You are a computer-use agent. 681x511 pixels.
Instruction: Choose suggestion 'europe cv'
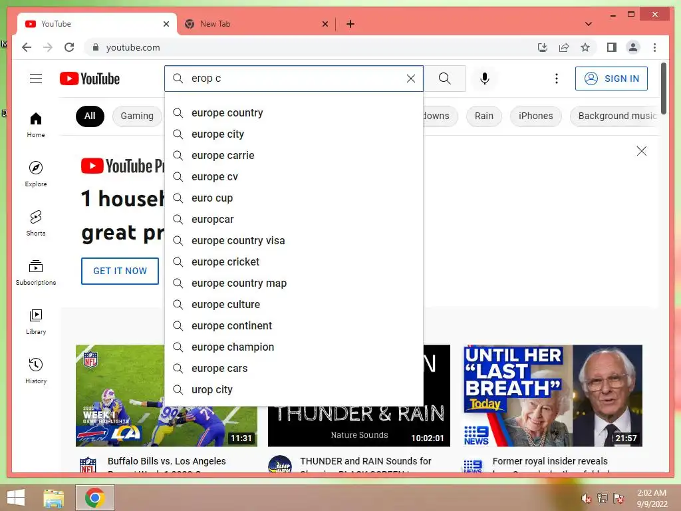pos(294,177)
